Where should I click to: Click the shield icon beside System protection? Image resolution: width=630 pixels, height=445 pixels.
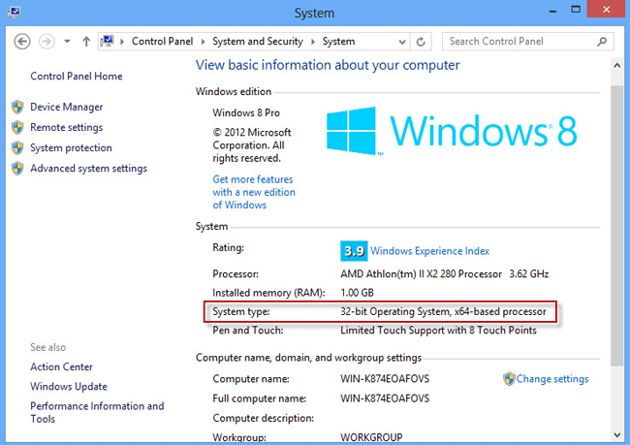coord(17,148)
